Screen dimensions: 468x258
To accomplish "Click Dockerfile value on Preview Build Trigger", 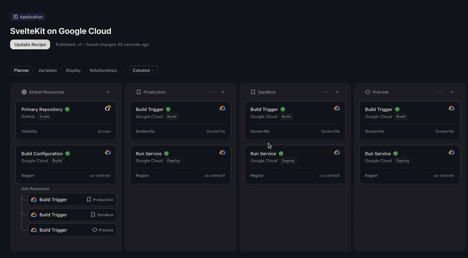I will (445, 131).
